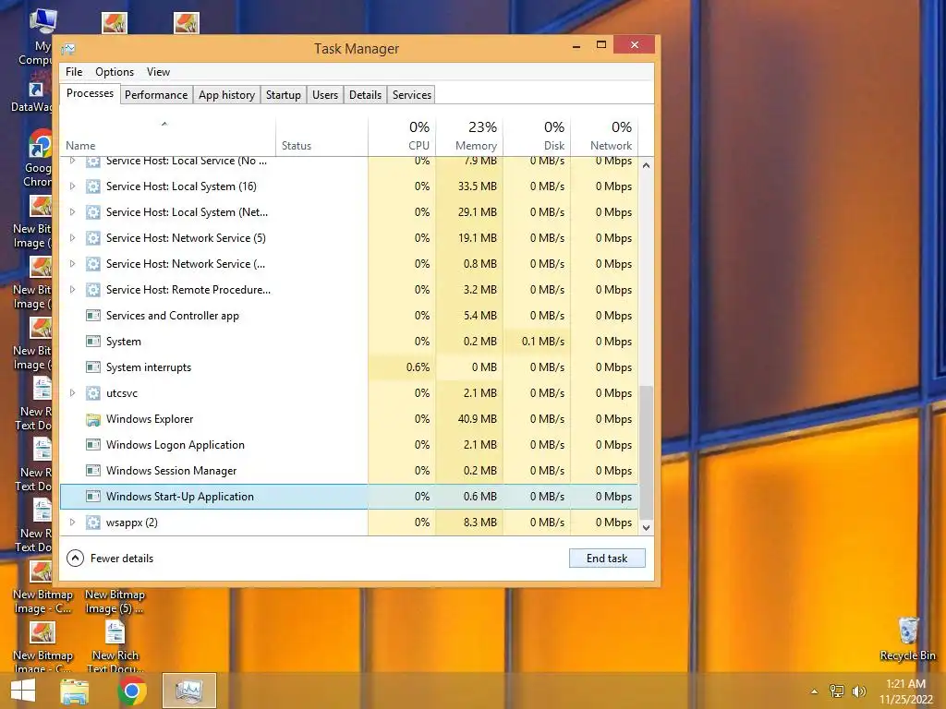This screenshot has height=709, width=946.
Task: Select the New Bitmap Image (5) desktop icon
Action: (115, 601)
